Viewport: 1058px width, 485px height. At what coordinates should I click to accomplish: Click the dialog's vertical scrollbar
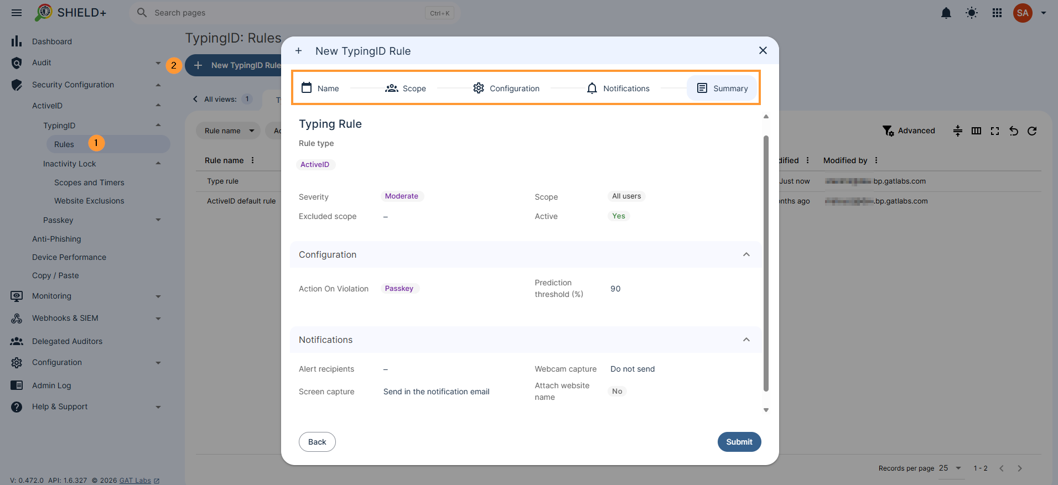click(766, 263)
